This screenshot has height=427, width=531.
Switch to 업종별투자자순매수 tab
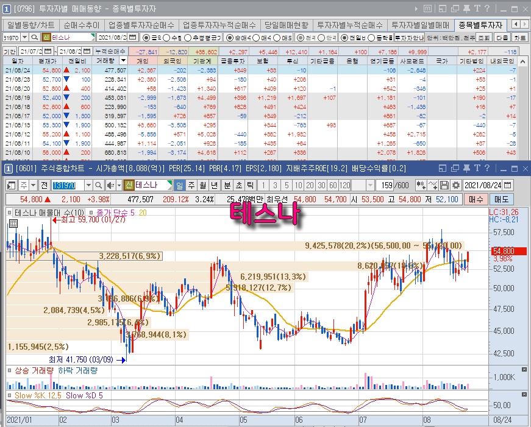click(x=141, y=25)
